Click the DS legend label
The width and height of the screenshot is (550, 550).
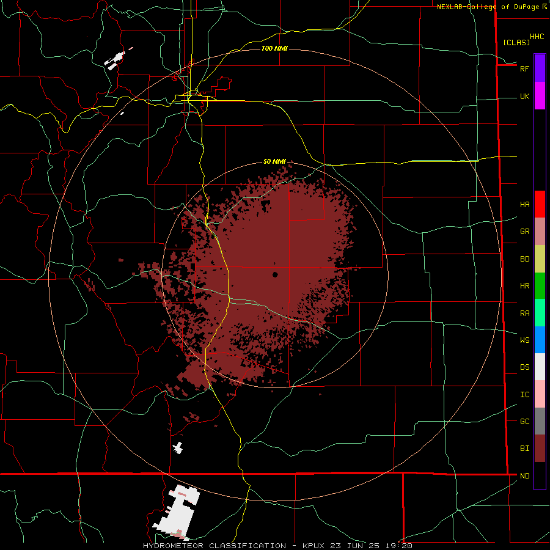click(x=524, y=367)
